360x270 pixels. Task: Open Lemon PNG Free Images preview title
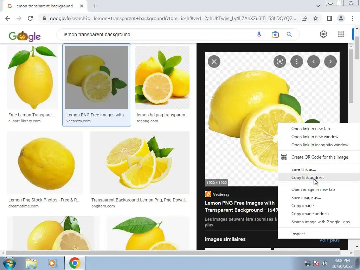coord(241,206)
